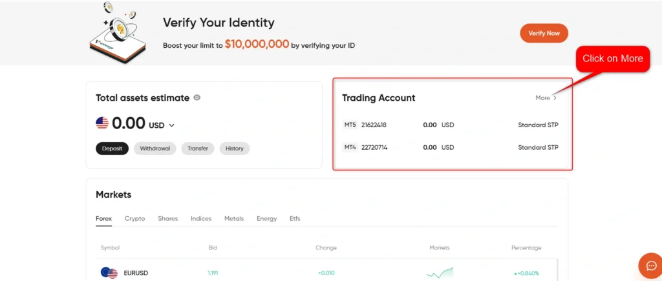Click the Withdrawal button
Screen dimensions: 662x281
tap(155, 149)
